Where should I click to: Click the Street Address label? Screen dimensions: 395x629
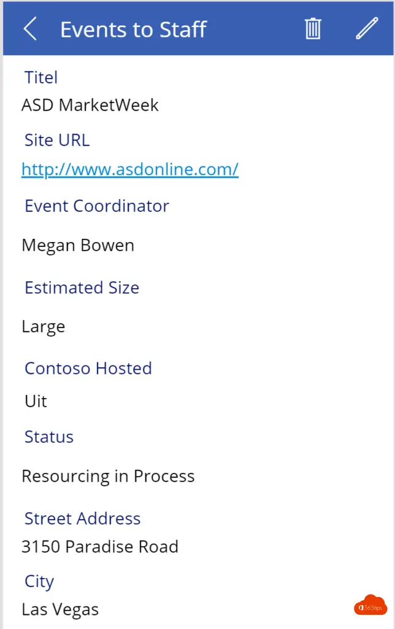tap(83, 518)
